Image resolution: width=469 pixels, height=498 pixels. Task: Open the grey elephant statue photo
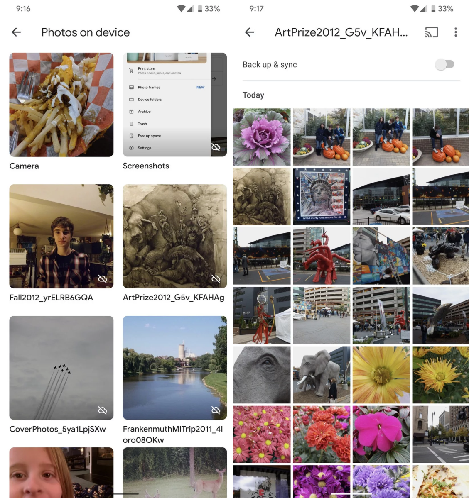(x=322, y=375)
